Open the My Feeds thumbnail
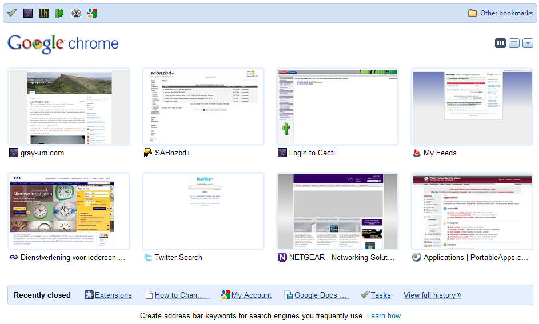Image resolution: width=539 pixels, height=324 pixels. coord(472,107)
